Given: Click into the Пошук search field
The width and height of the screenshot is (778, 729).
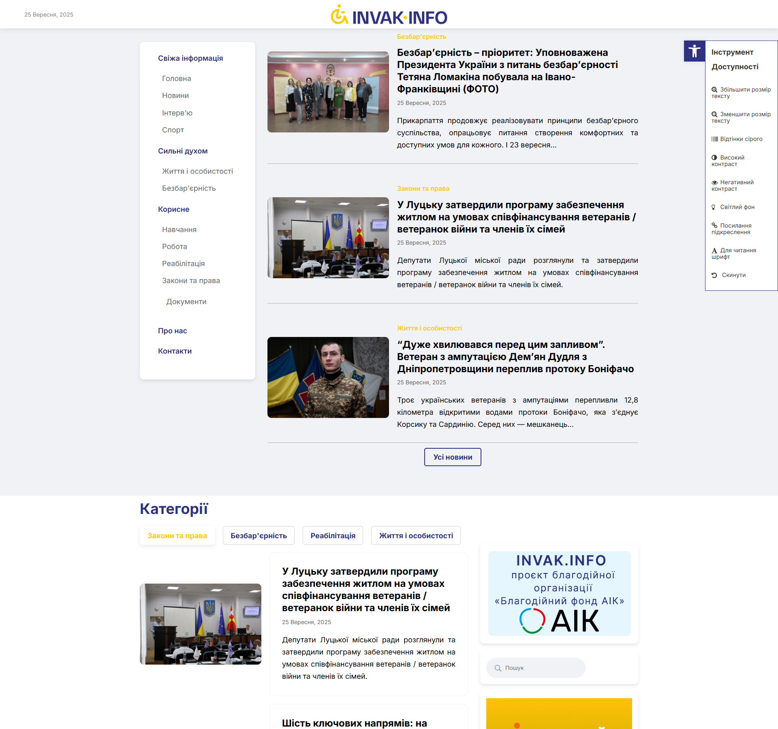Looking at the screenshot, I should pos(536,668).
